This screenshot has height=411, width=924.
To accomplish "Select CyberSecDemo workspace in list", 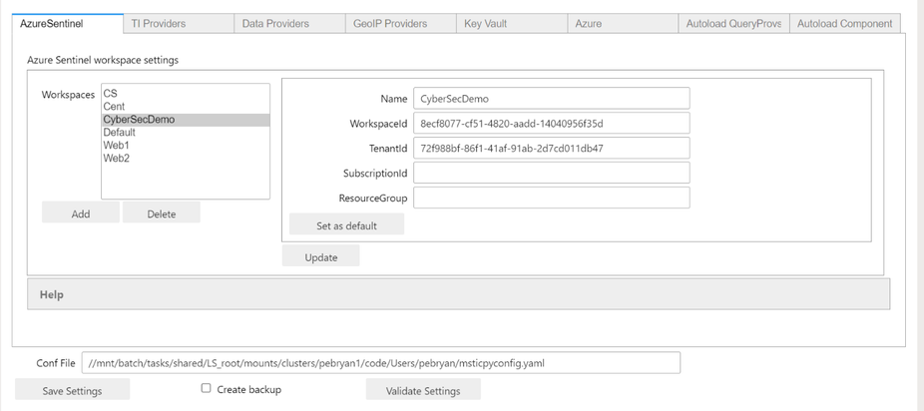I will coord(186,120).
